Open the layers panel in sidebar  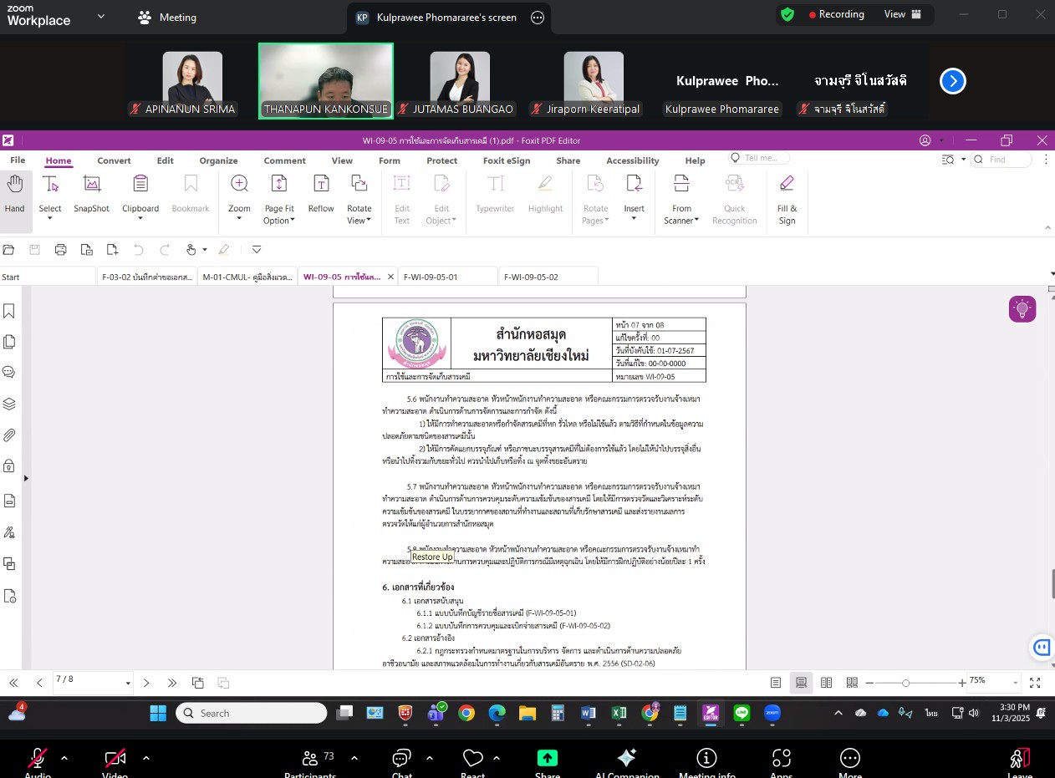[x=9, y=404]
